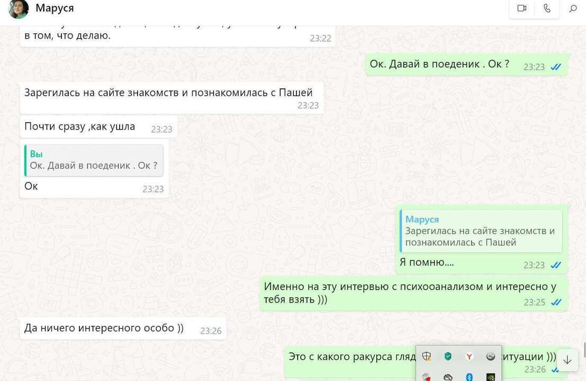
Task: Click the blue double checkmarks on 'Я помню....'
Action: 555,265
